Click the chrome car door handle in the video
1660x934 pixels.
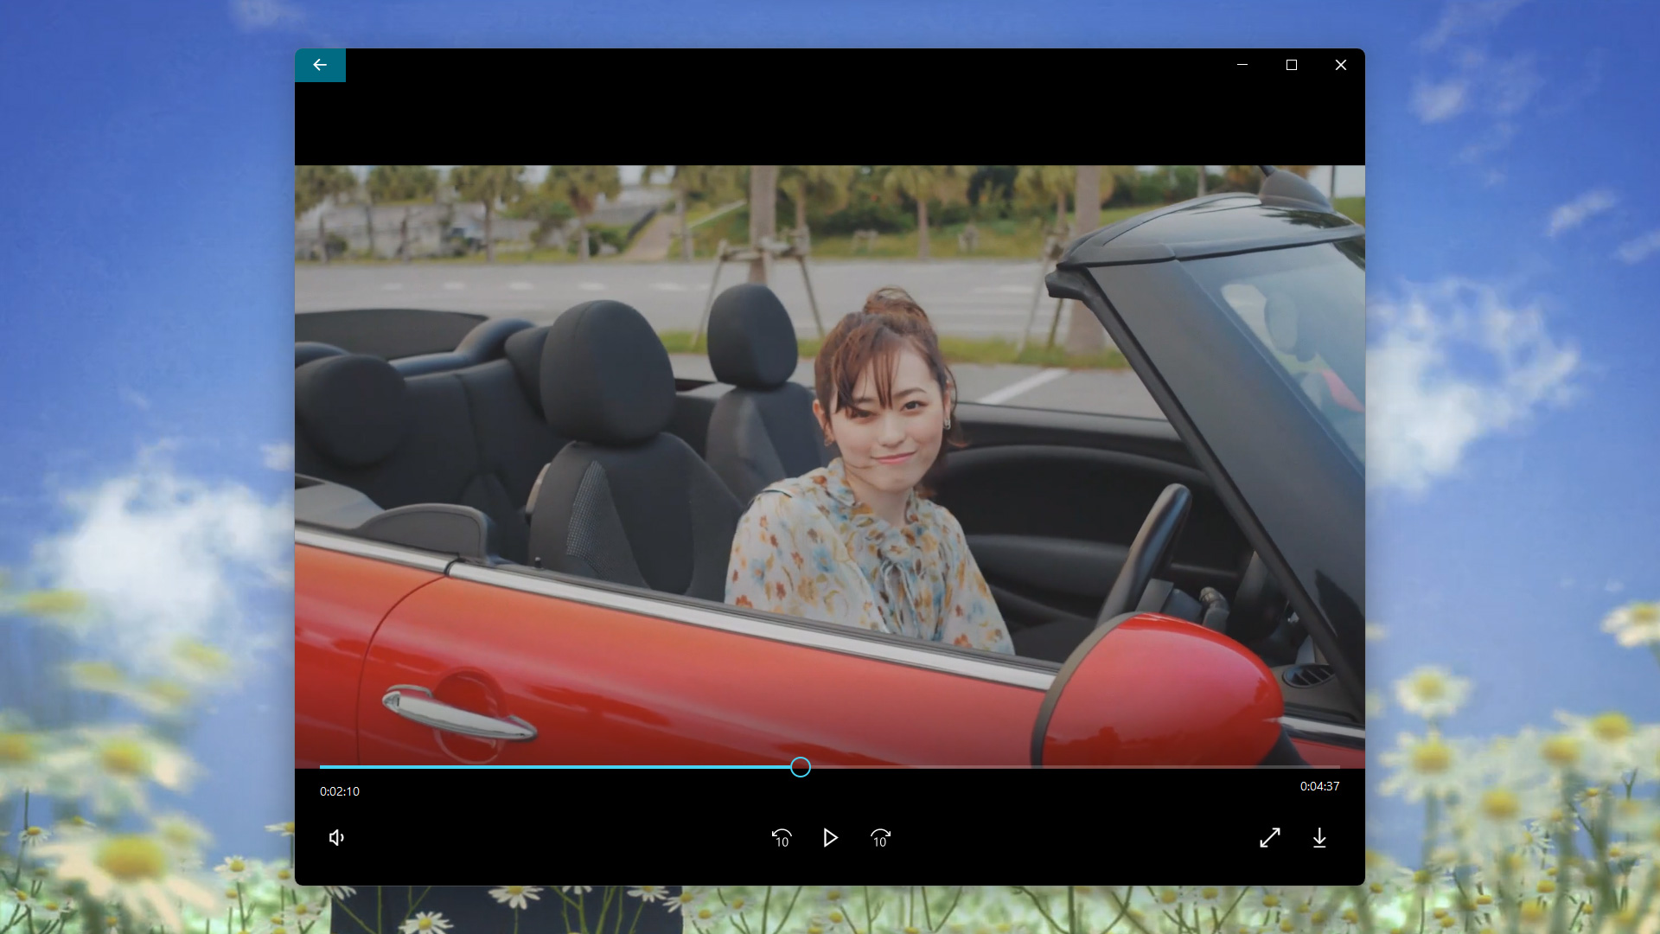[458, 713]
